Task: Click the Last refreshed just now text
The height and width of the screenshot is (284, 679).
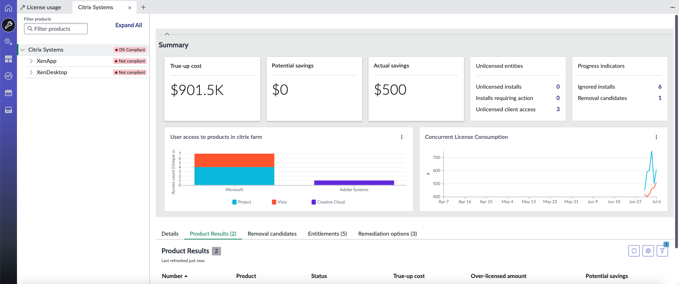Action: [x=183, y=261]
